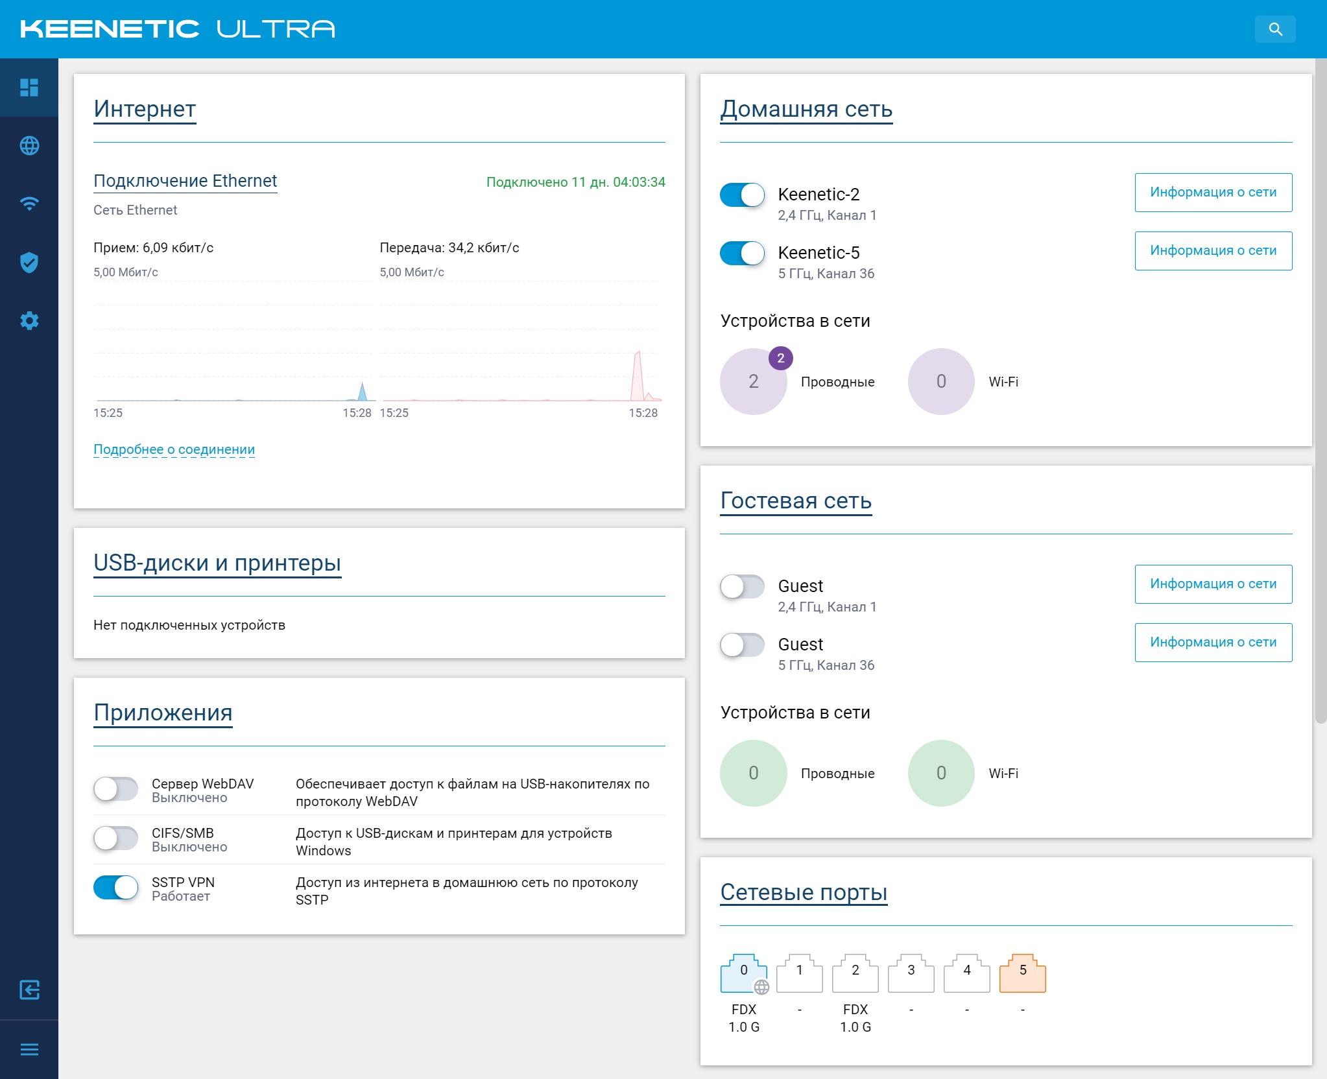The height and width of the screenshot is (1079, 1327).
Task: Open the settings gear icon in sidebar
Action: 29,321
